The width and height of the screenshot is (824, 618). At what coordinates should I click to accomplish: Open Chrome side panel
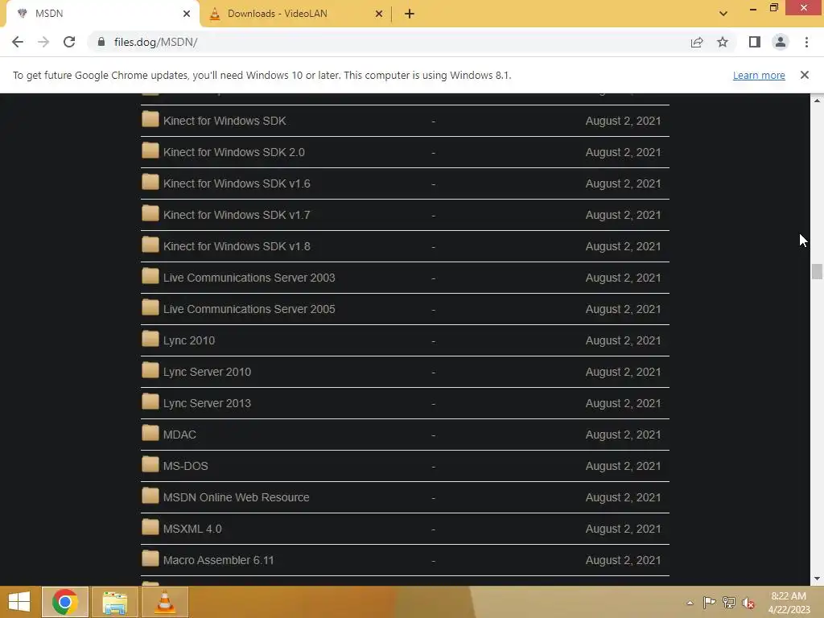755,42
